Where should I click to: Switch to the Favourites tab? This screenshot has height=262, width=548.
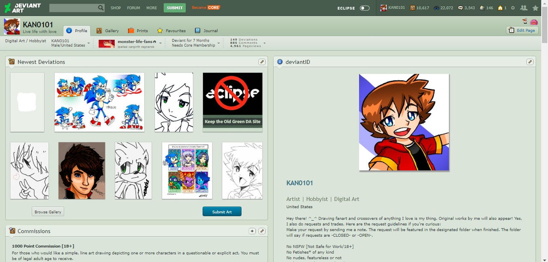[x=171, y=30]
